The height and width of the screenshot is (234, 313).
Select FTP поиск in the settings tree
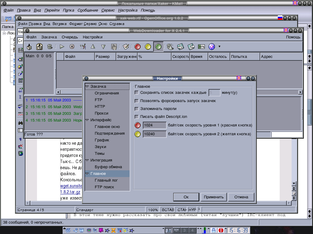[x=105, y=187]
